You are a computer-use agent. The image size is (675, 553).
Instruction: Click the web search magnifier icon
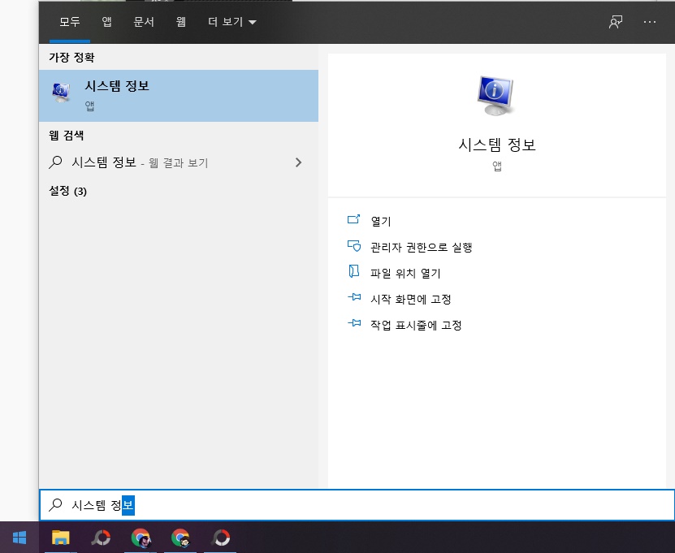click(55, 162)
